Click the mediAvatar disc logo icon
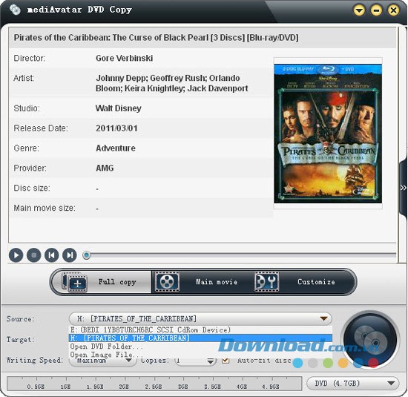Viewport: 408px width, 397px height. [15, 10]
